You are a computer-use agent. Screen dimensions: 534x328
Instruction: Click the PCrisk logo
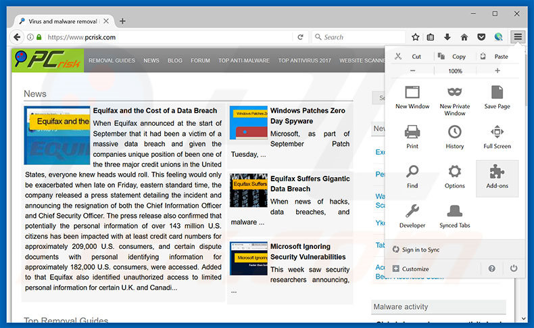click(x=48, y=60)
